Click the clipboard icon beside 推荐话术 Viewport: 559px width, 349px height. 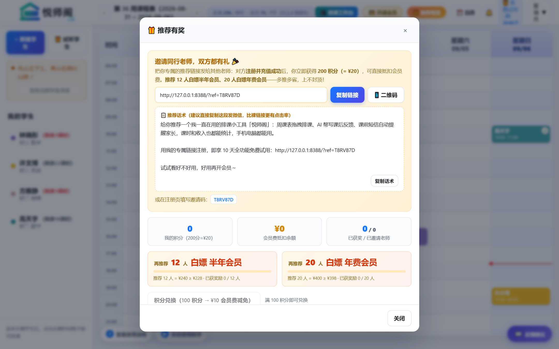(x=163, y=115)
